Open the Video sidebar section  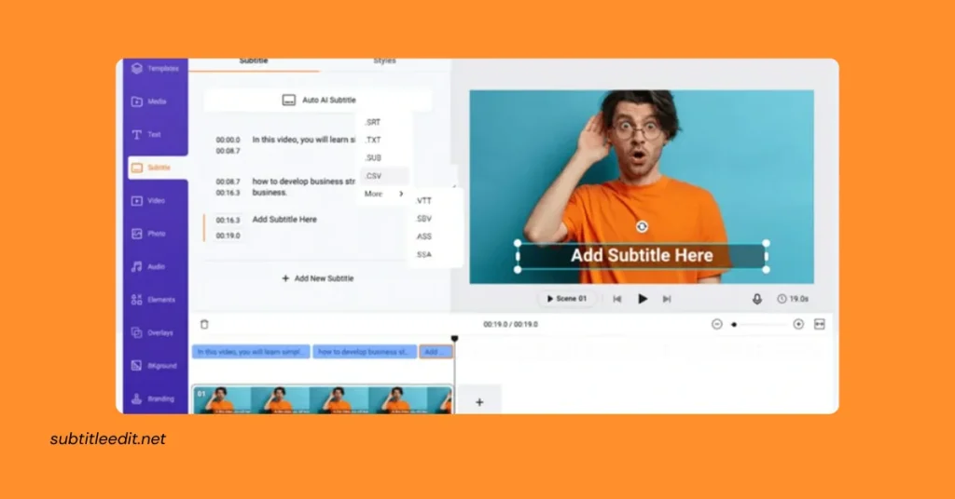pyautogui.click(x=148, y=200)
